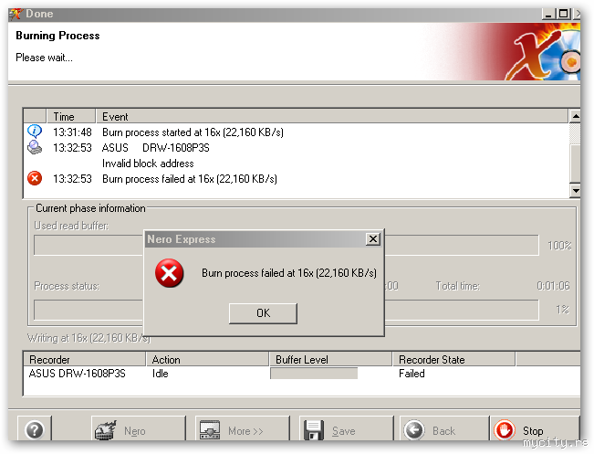Click the Recorder column header
594x454 pixels.
click(x=85, y=359)
